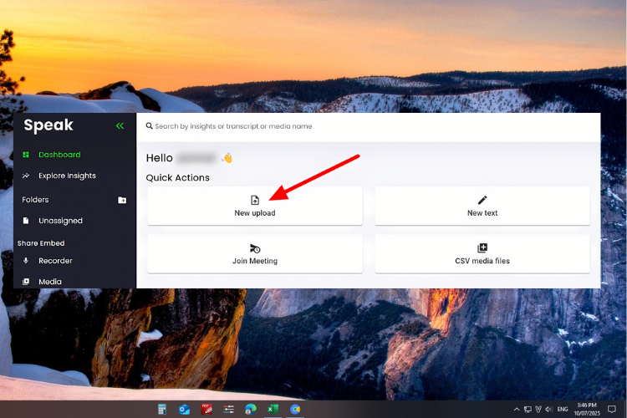627x418 pixels.
Task: Click the Dashboard grid icon
Action: tap(26, 155)
